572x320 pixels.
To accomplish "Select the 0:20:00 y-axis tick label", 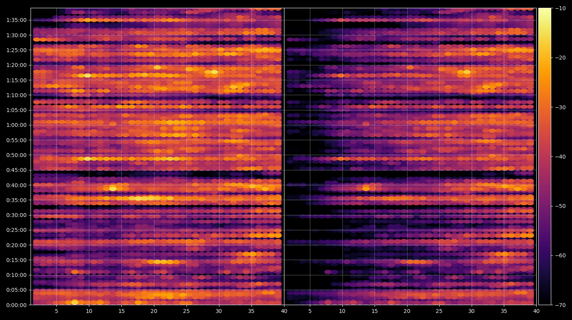I will 16,245.
